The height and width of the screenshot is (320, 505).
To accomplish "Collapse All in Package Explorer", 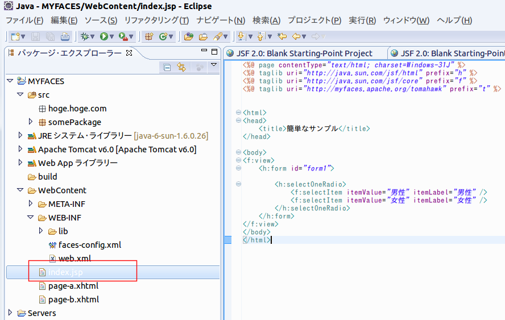I will [x=167, y=67].
